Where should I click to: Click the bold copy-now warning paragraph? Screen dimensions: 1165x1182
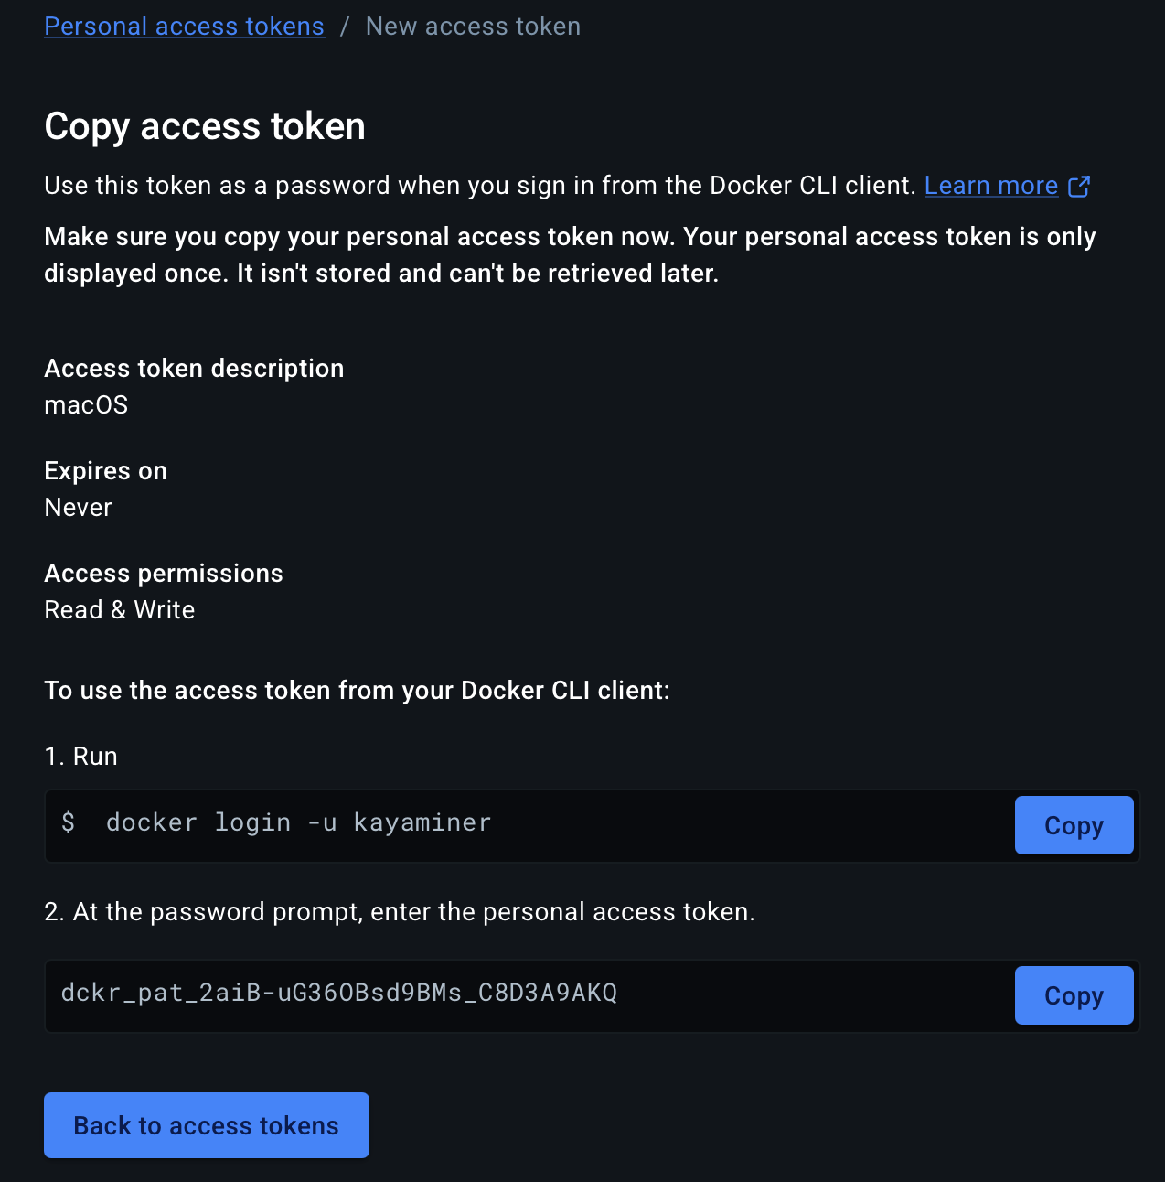pyautogui.click(x=570, y=255)
